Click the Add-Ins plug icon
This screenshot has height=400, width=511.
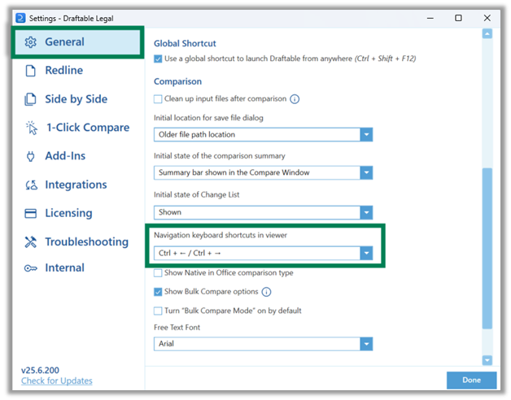(x=31, y=156)
